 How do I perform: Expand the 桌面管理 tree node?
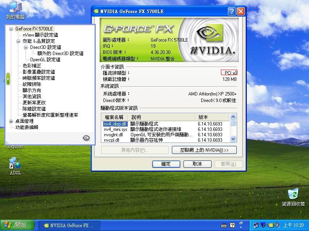click(x=11, y=121)
